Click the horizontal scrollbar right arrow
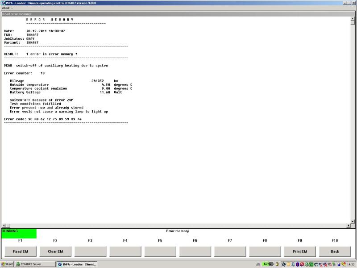Viewport: 357px width, 268px height. [x=349, y=226]
